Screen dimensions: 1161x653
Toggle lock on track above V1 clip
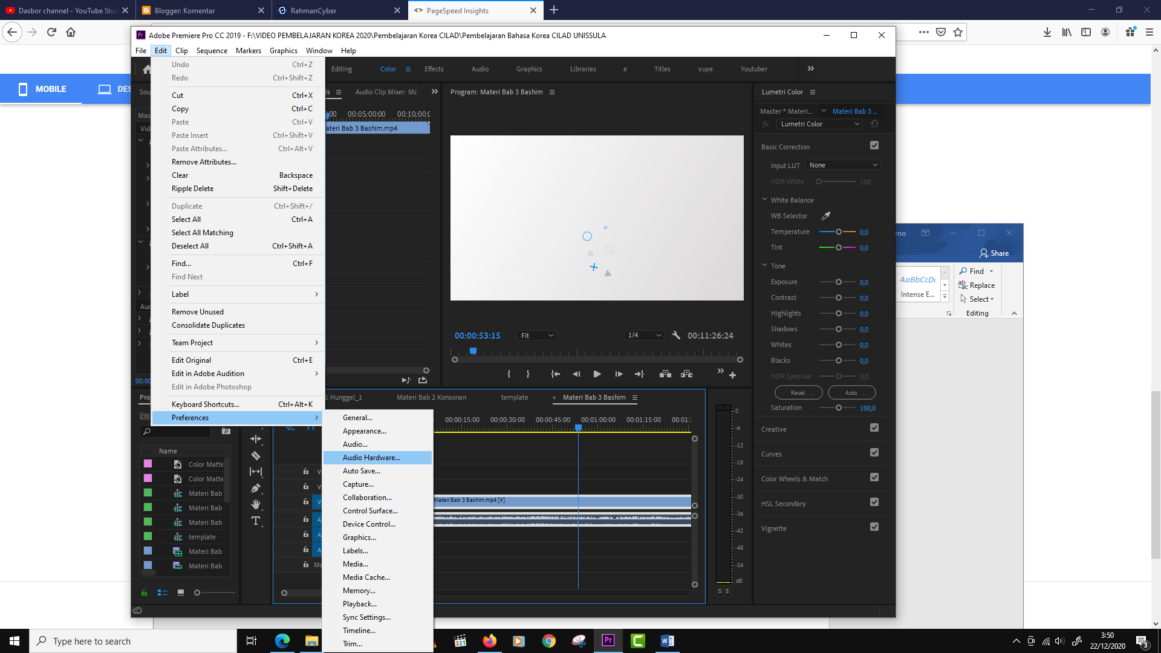pyautogui.click(x=306, y=487)
